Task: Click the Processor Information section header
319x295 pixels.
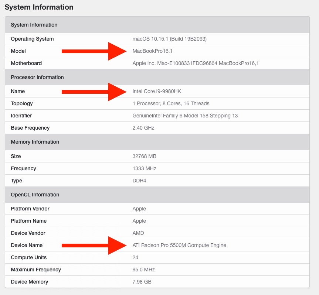Action: click(x=157, y=77)
